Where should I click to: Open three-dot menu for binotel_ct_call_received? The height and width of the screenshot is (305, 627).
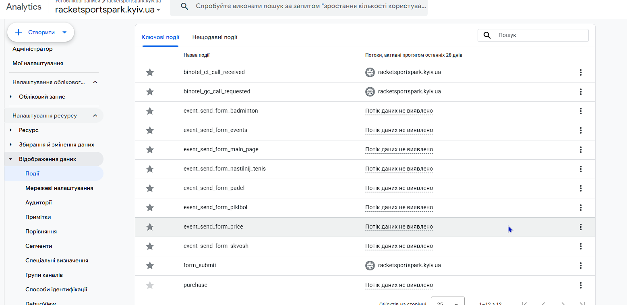tap(581, 72)
